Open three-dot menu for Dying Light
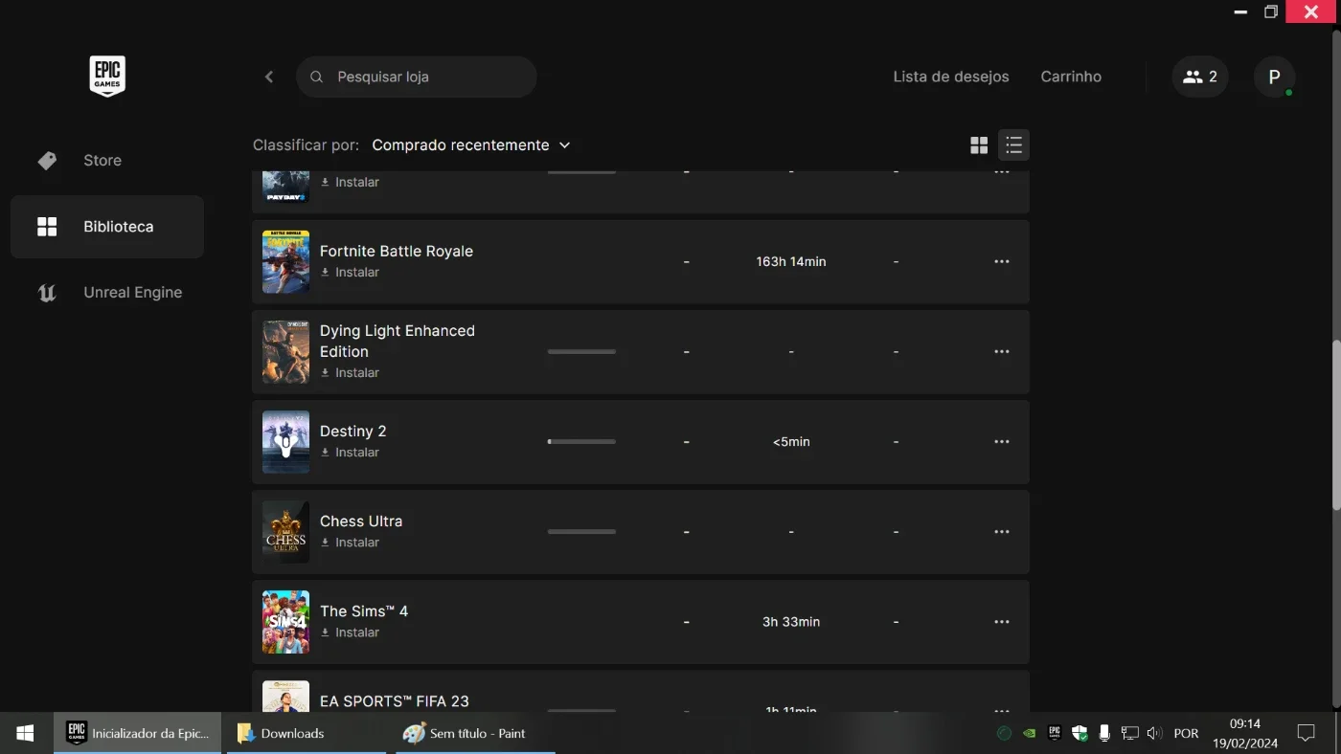This screenshot has height=754, width=1341. [x=1002, y=352]
